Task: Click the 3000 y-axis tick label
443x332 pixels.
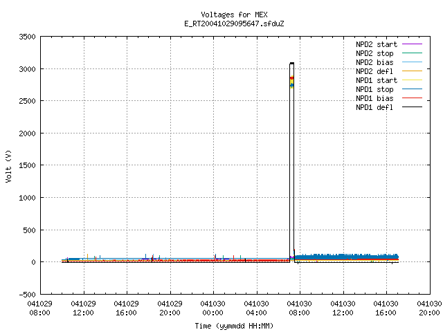Action: point(28,69)
